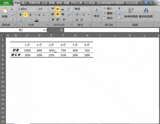Click the text orientation icon
Screen dimensions: 160x124
(64, 19)
